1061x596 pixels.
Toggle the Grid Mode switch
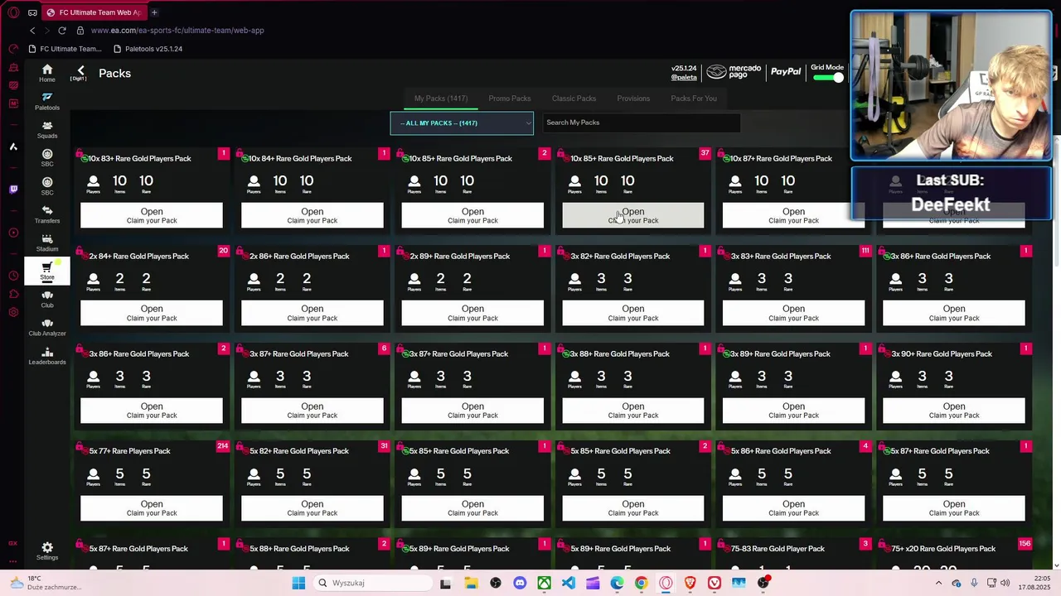pyautogui.click(x=827, y=78)
